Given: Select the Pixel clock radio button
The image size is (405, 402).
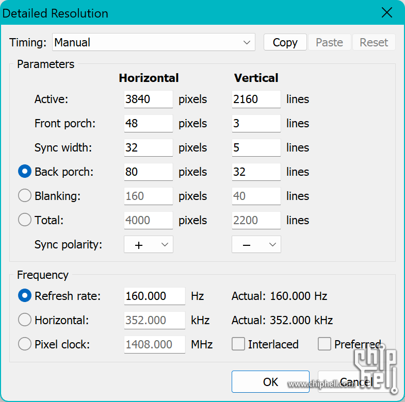Looking at the screenshot, I should [25, 344].
